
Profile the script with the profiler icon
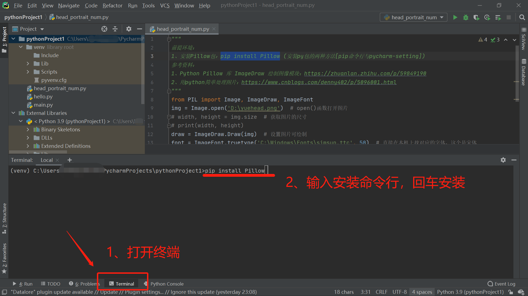point(487,17)
